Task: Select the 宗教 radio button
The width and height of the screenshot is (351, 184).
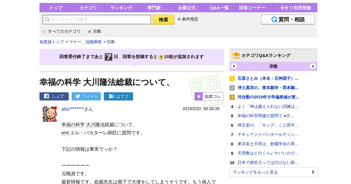Action: 90,32
